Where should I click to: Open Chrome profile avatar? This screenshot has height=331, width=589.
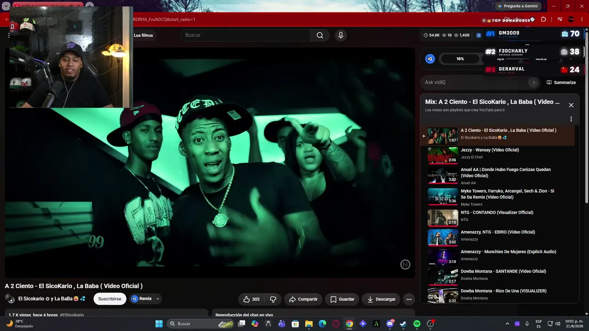[571, 19]
